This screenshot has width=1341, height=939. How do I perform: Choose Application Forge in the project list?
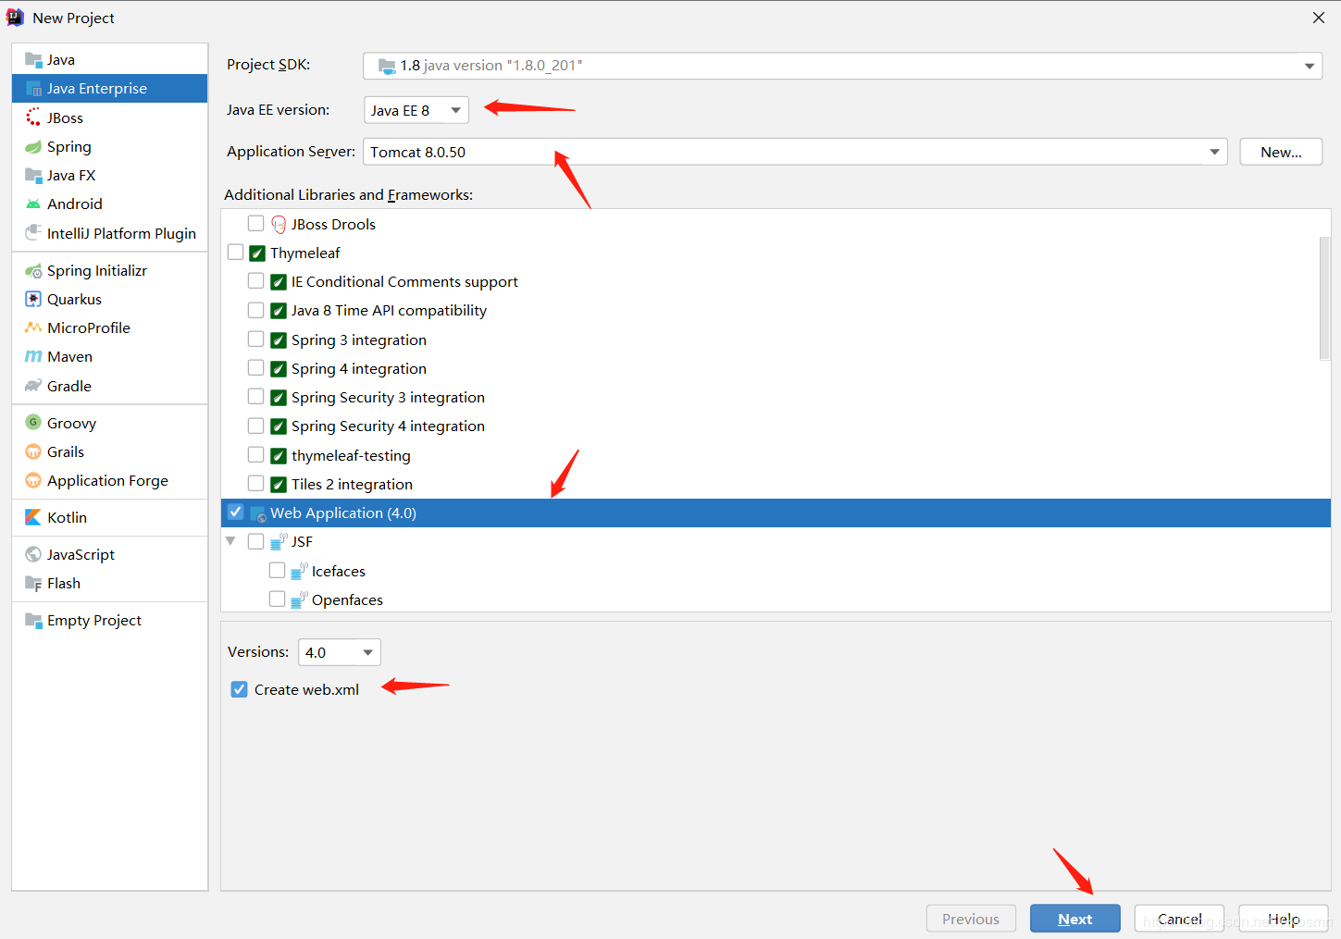coord(109,481)
